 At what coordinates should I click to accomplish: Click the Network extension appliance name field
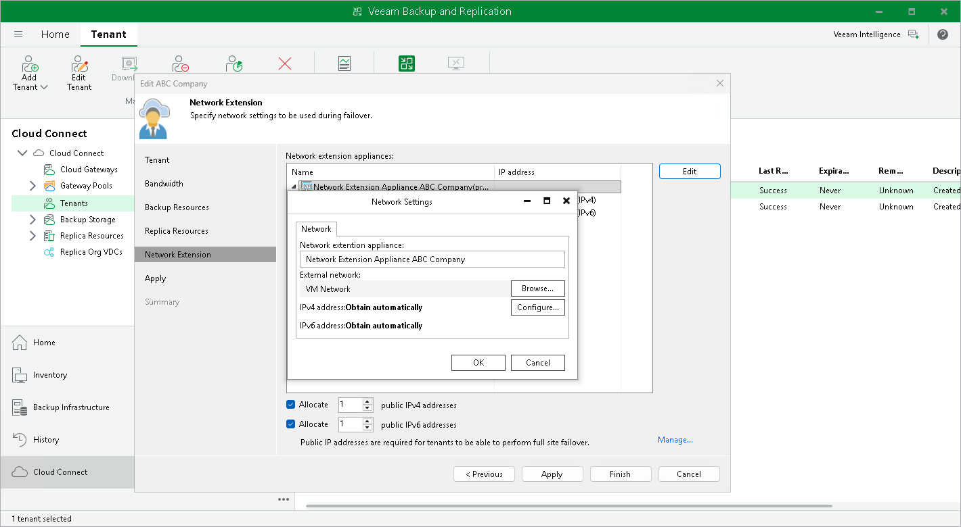tap(432, 259)
